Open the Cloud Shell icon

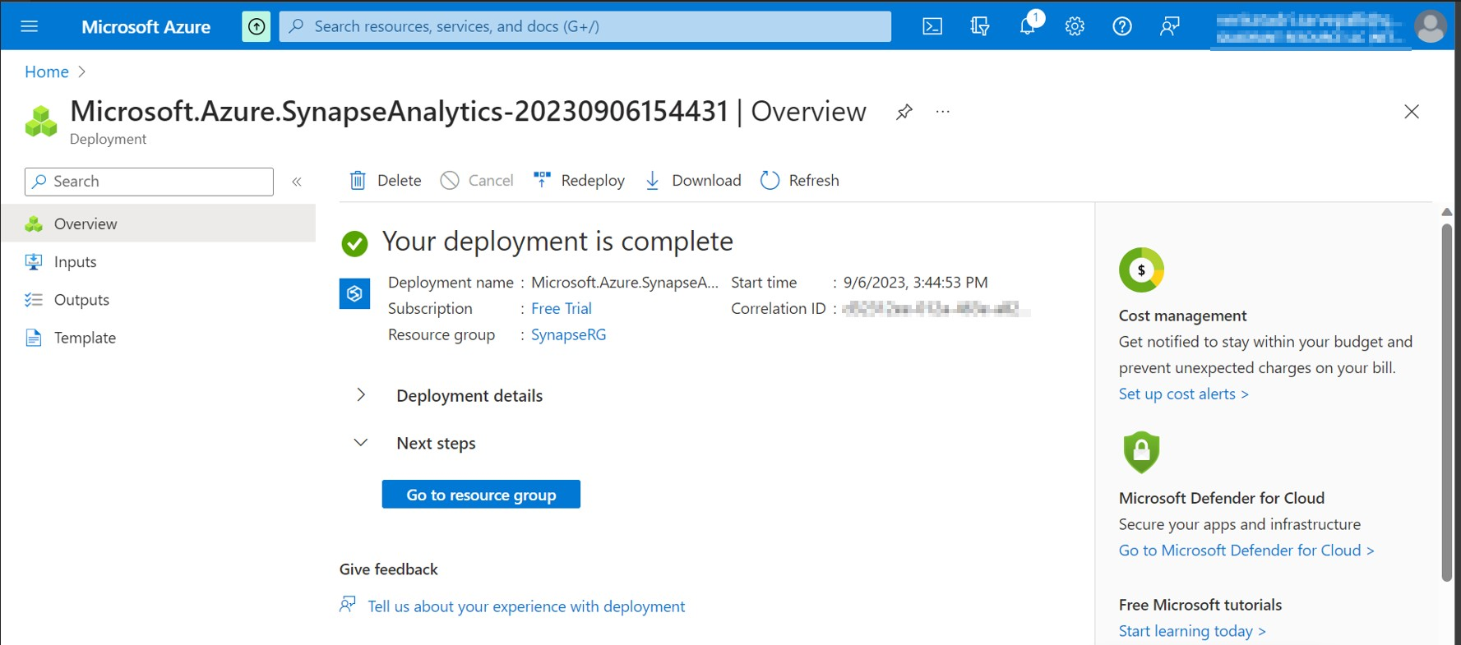tap(932, 26)
